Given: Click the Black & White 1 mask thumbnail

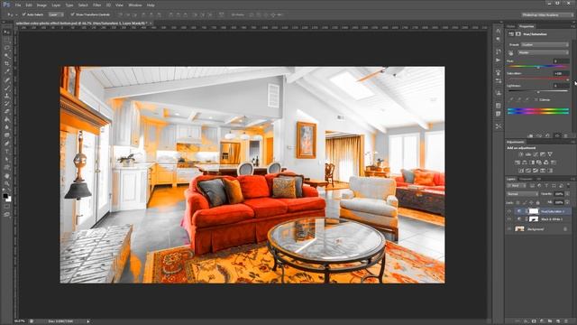Looking at the screenshot, I should (x=534, y=219).
